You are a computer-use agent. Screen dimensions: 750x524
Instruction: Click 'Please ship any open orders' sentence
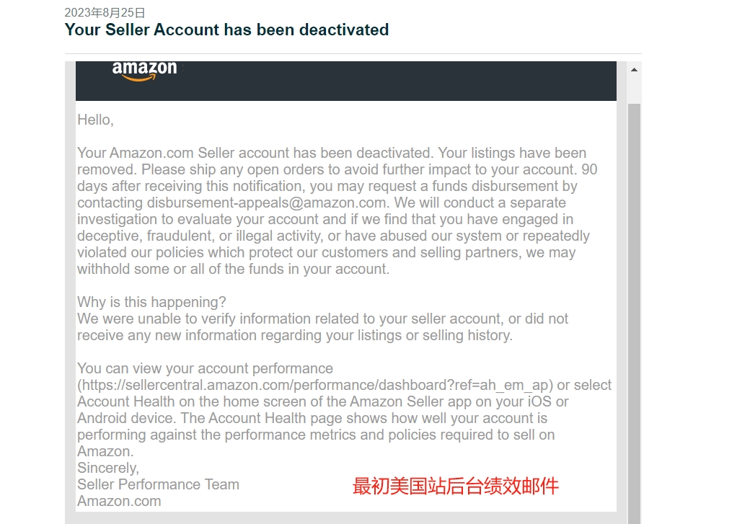[x=359, y=169]
